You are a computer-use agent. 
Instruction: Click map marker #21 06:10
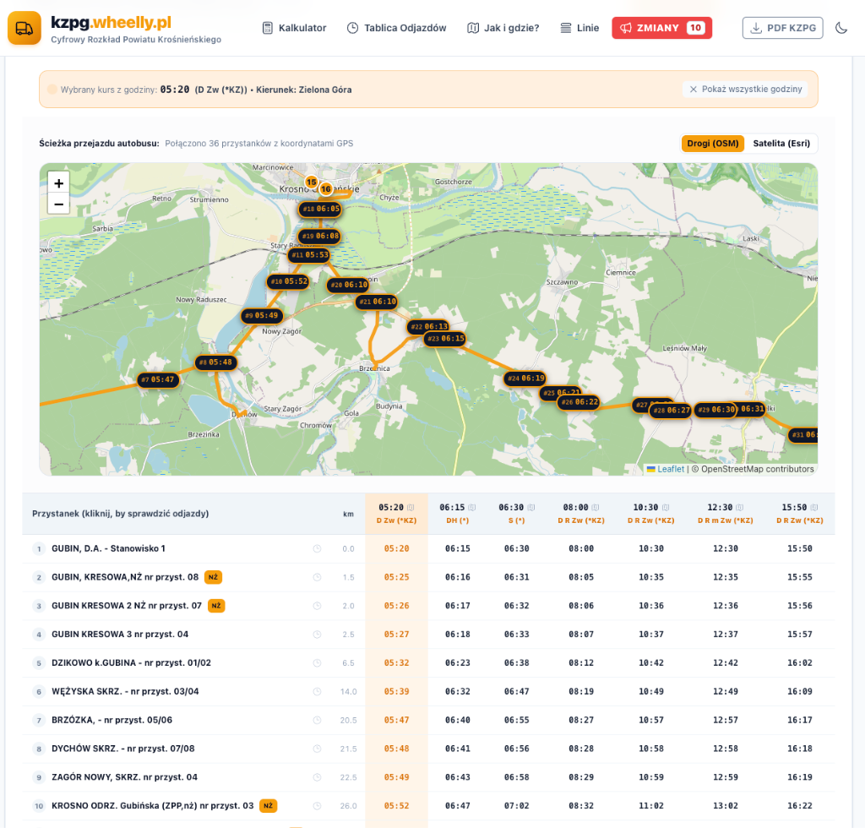(377, 302)
